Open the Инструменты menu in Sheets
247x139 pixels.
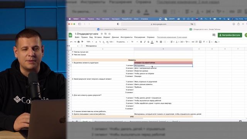pos(127,37)
